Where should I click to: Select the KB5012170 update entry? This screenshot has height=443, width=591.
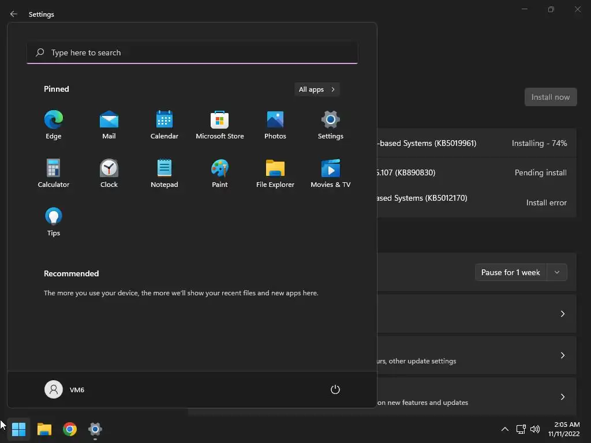[x=476, y=202]
